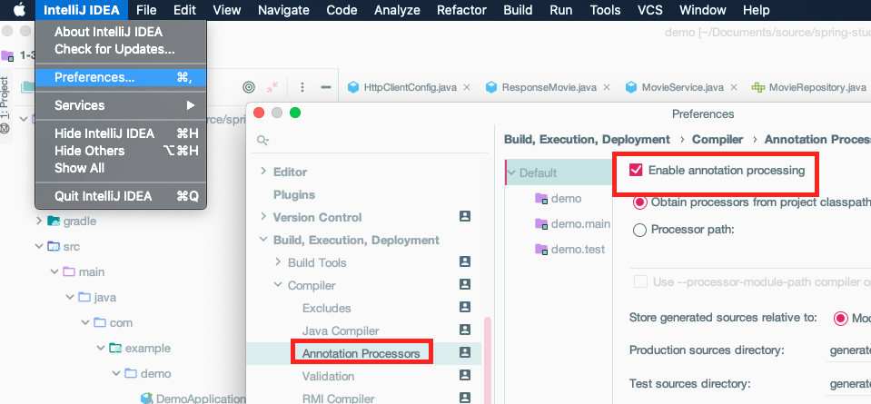Choose Preferences... from IntelliJ IDEA menu

[x=121, y=77]
